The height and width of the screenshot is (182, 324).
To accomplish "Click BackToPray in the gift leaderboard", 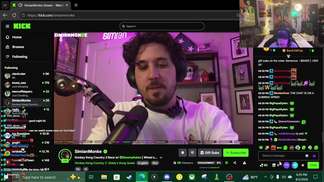I will point(295,51).
